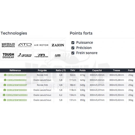Toggle the Frein sonore checkbox
The image size is (135, 135).
(x=73, y=53)
